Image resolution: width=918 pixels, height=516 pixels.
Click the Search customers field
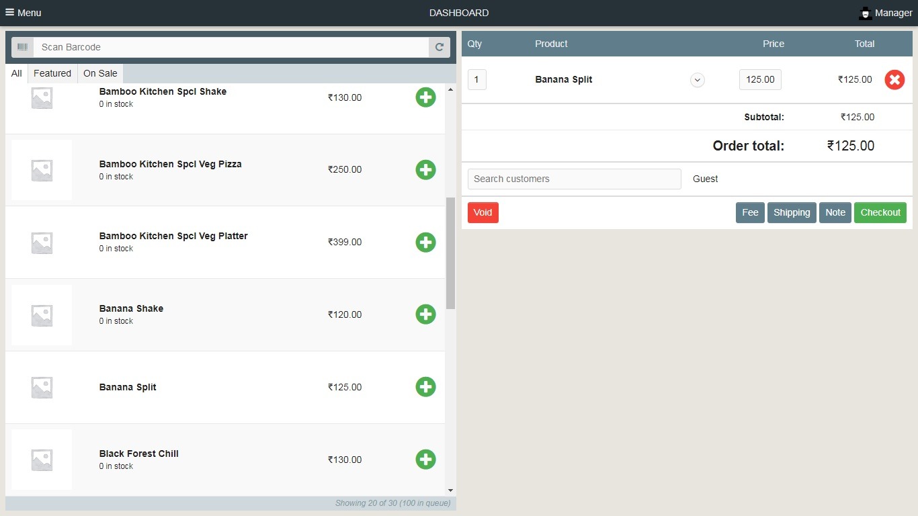pos(574,179)
